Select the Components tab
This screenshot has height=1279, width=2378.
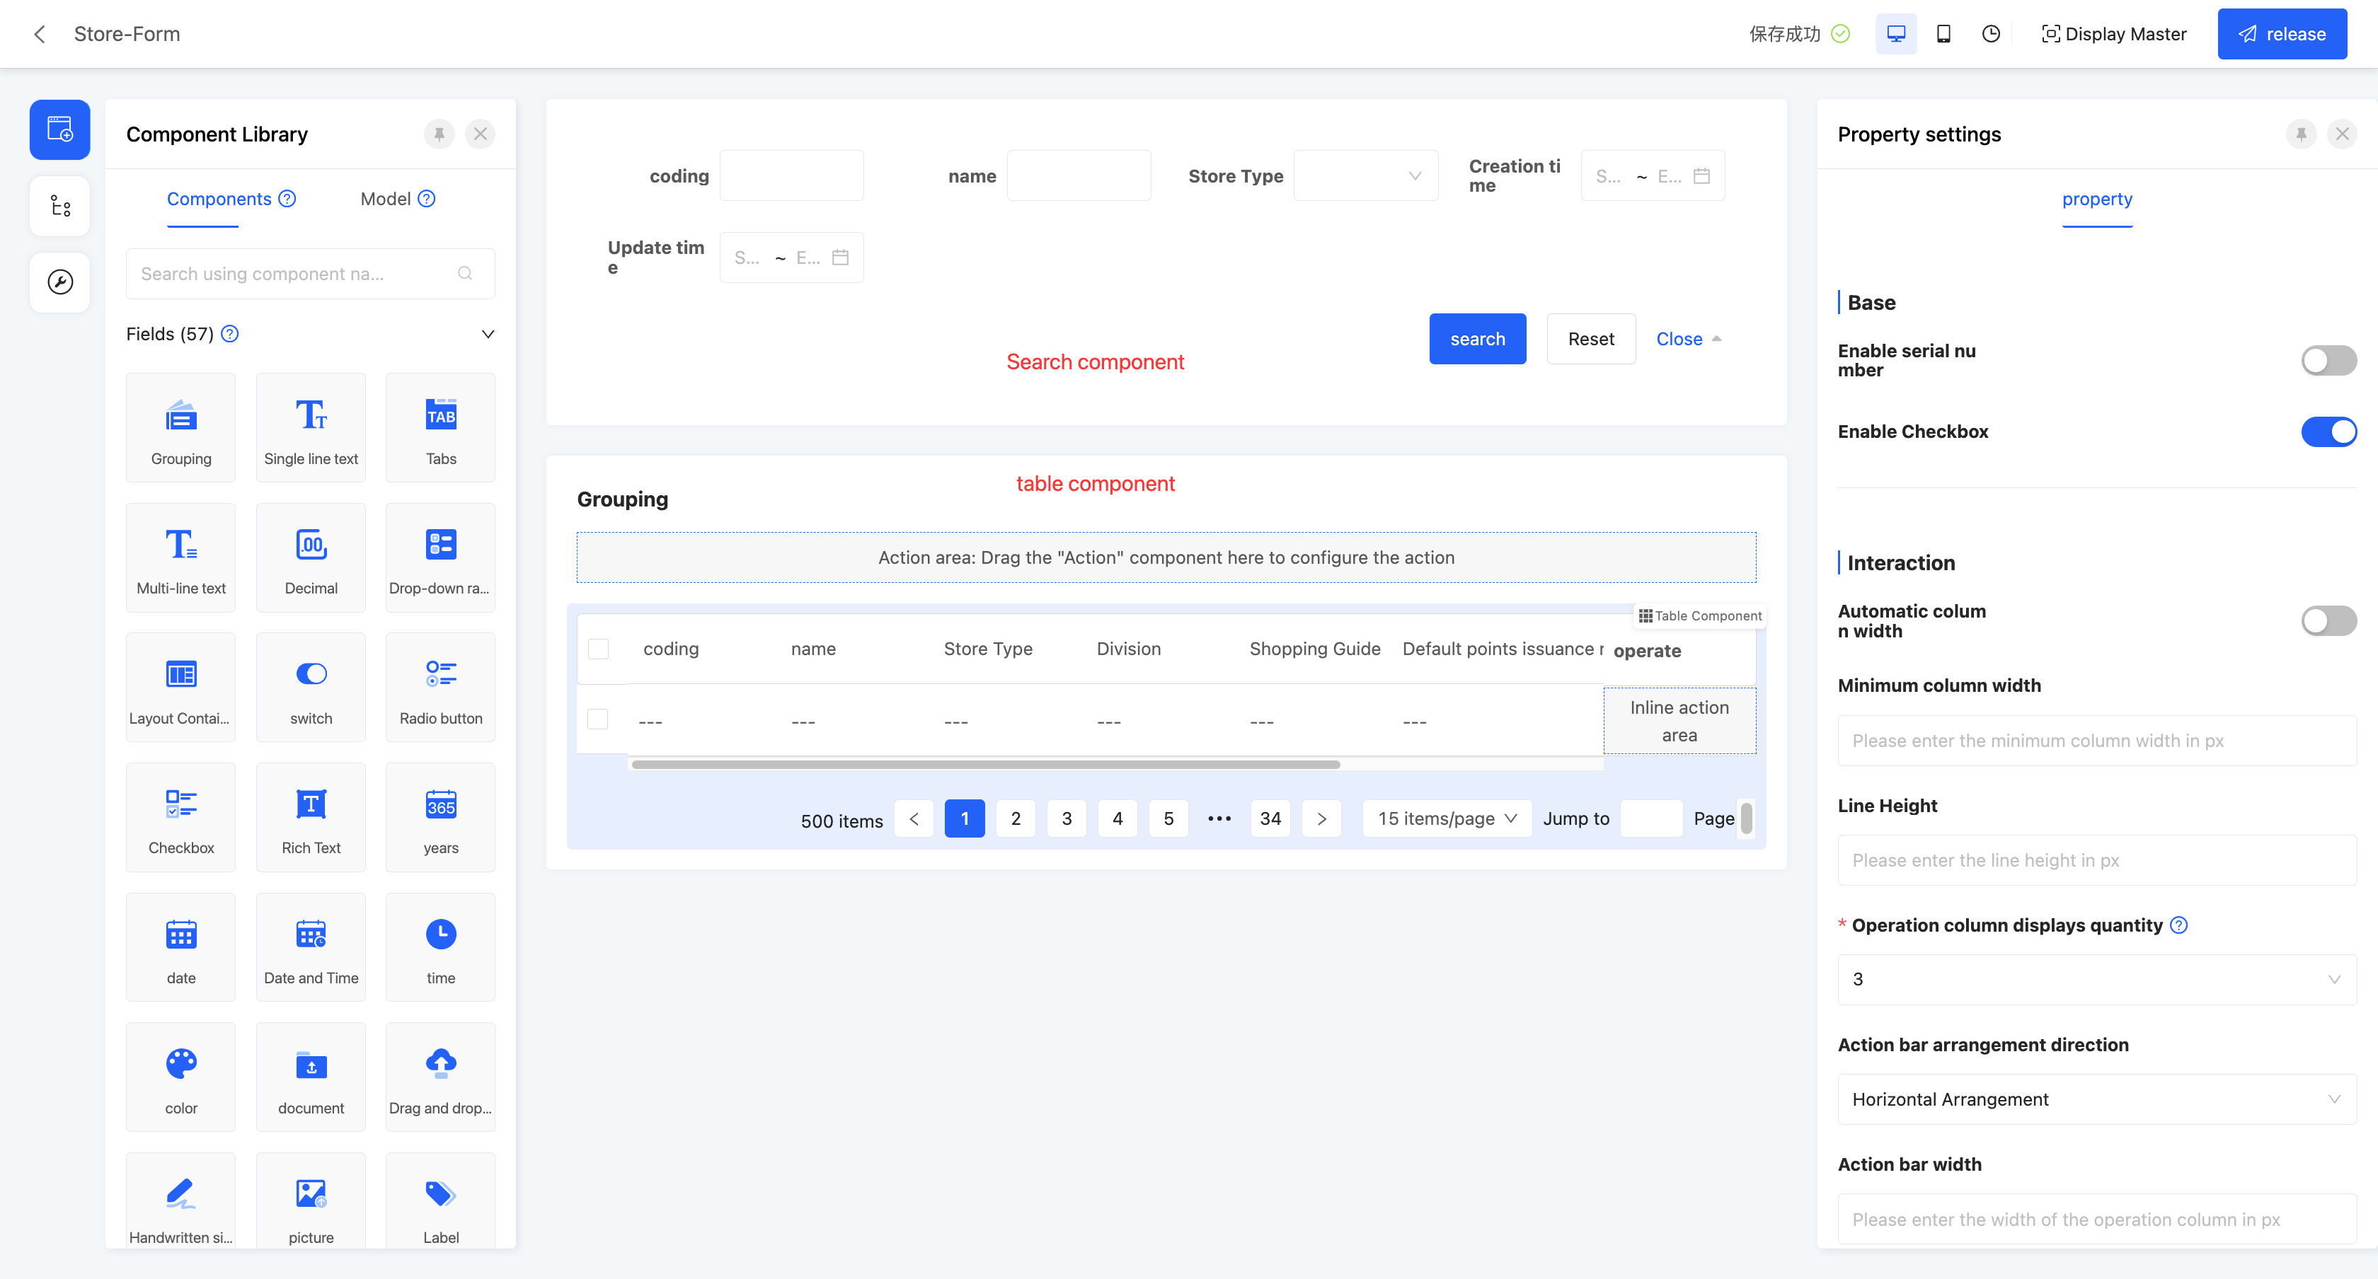[x=219, y=198]
